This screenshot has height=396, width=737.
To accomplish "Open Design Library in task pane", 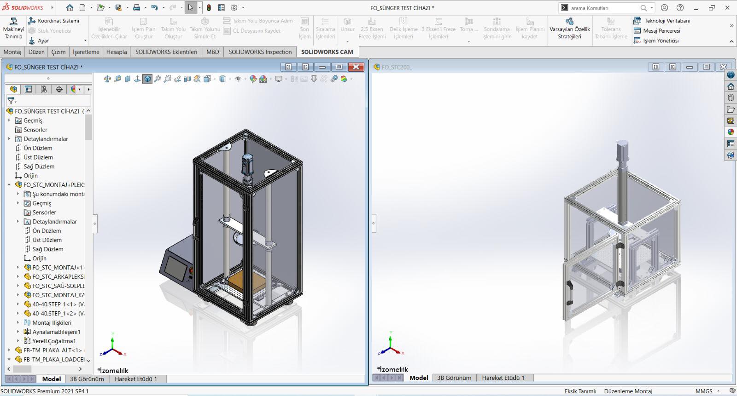I will (731, 98).
